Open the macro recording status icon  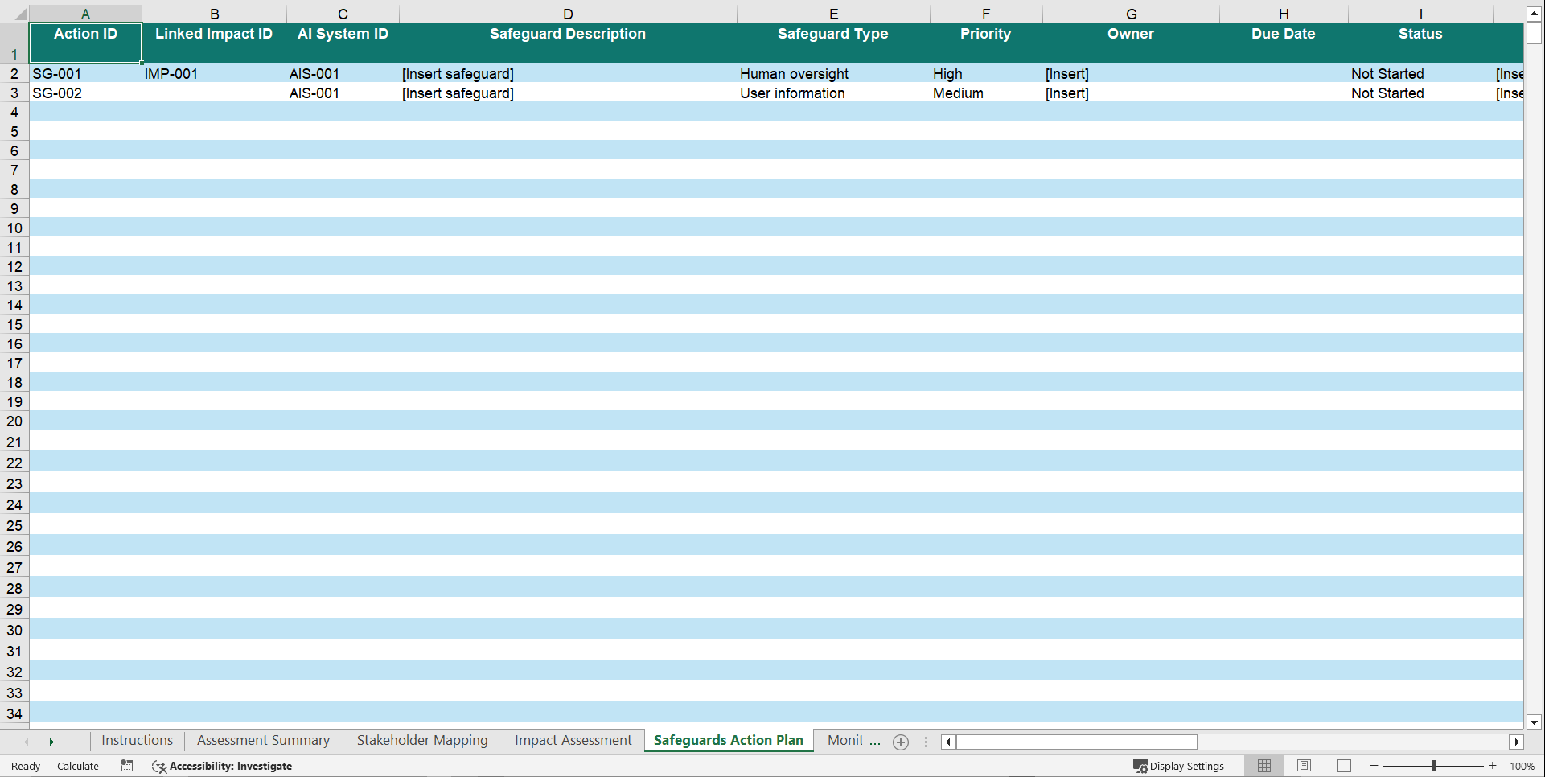click(x=127, y=766)
